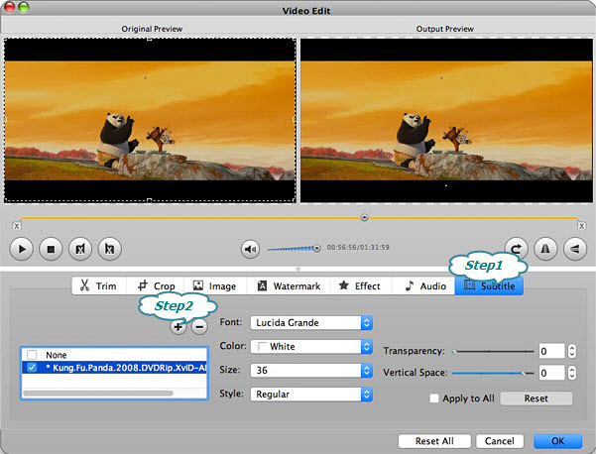Click the Transparency slider track
This screenshot has height=454, width=596.
494,352
